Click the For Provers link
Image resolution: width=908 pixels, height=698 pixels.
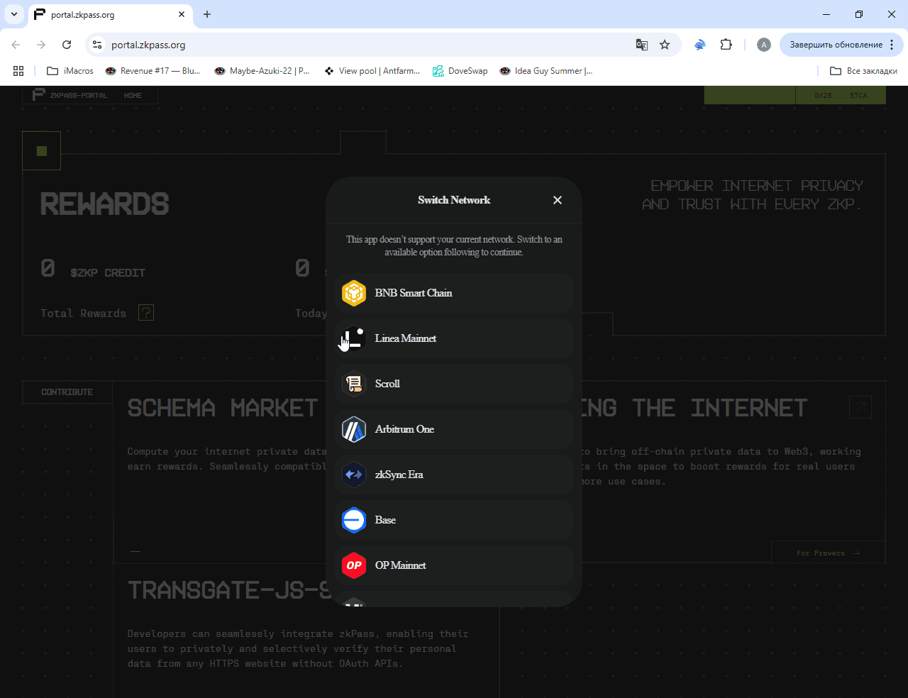[828, 553]
